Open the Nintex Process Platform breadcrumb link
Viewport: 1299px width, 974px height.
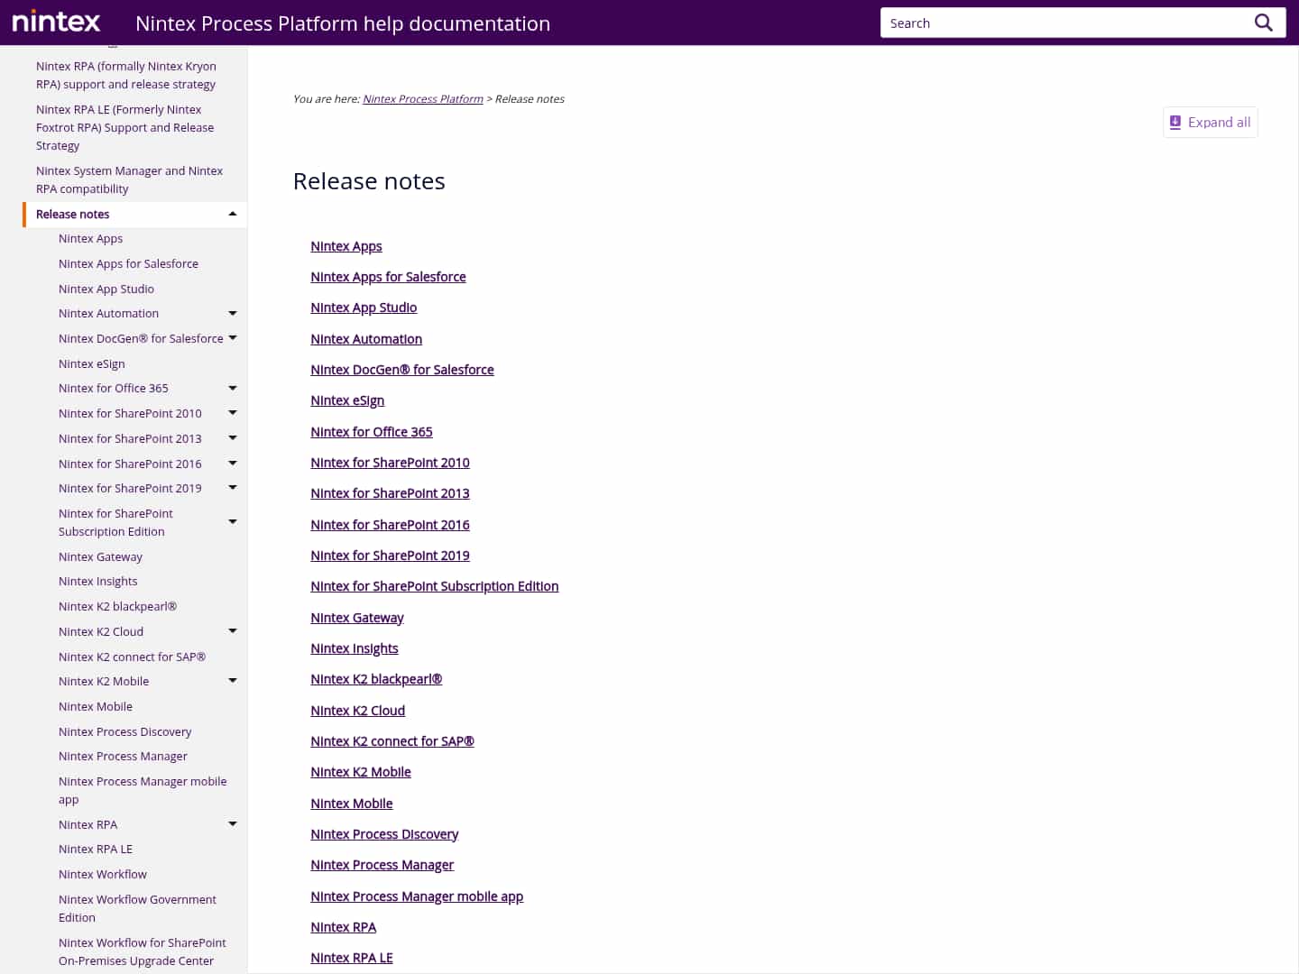(x=422, y=98)
